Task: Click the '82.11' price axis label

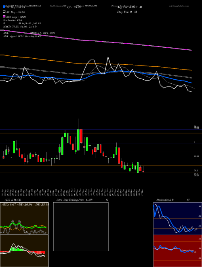Action: pos(197,156)
